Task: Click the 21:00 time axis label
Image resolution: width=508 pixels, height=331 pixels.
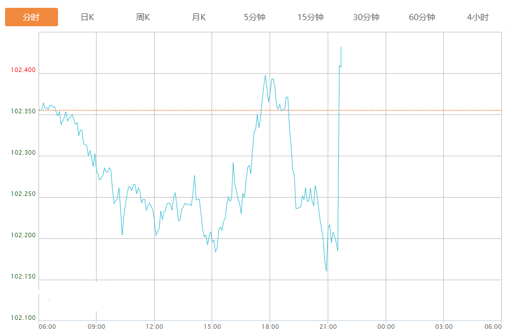Action: click(x=328, y=327)
